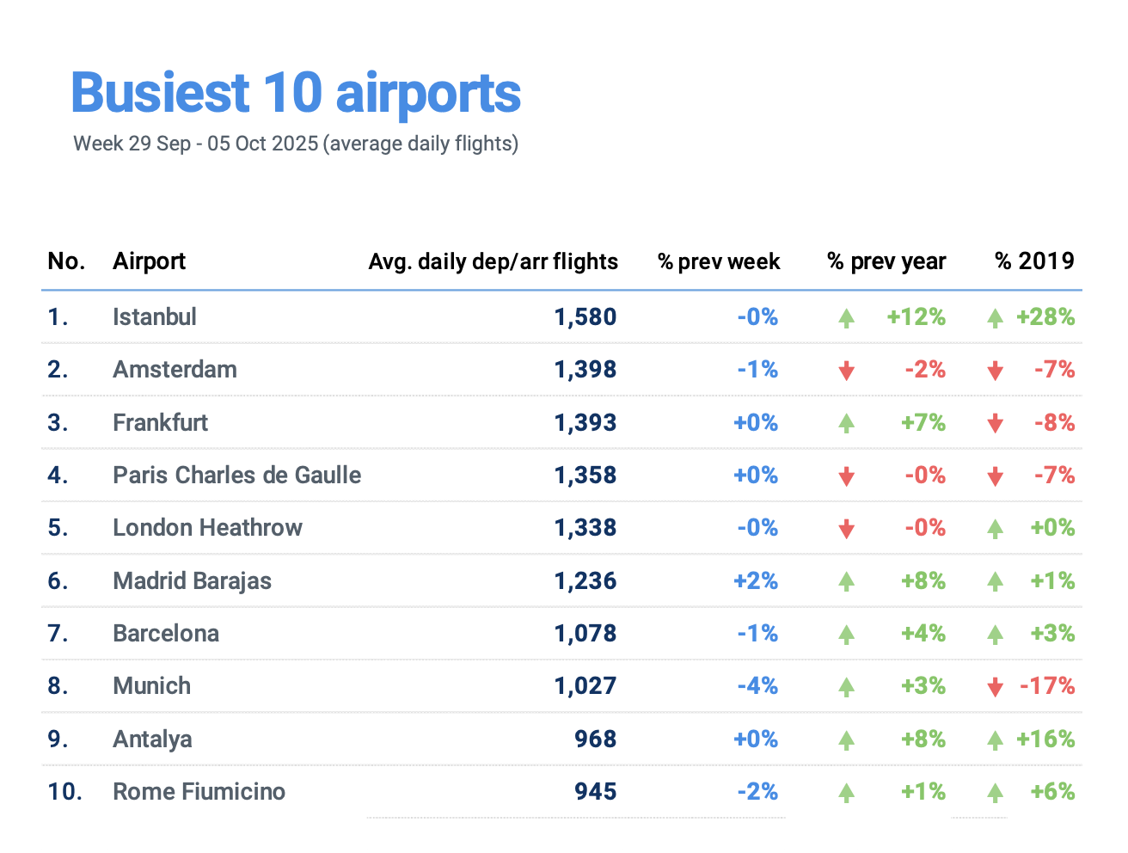Click the Airport column header
The image size is (1128, 853).
(x=149, y=261)
